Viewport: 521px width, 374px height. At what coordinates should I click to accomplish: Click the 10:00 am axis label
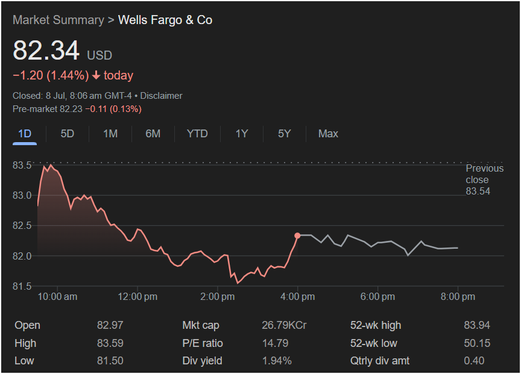(57, 297)
